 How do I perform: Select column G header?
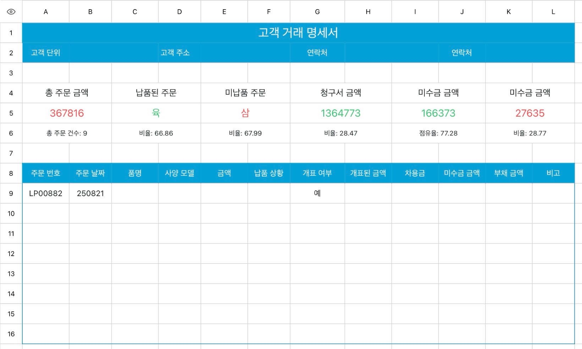(x=318, y=12)
